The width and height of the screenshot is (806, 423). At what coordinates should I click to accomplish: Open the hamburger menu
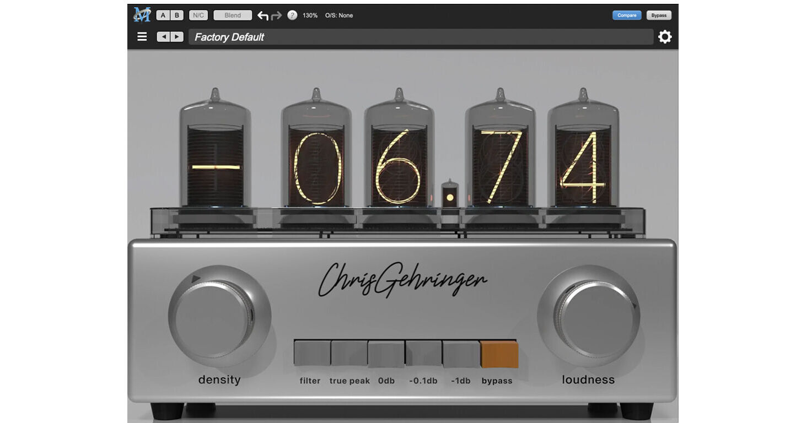pos(142,37)
